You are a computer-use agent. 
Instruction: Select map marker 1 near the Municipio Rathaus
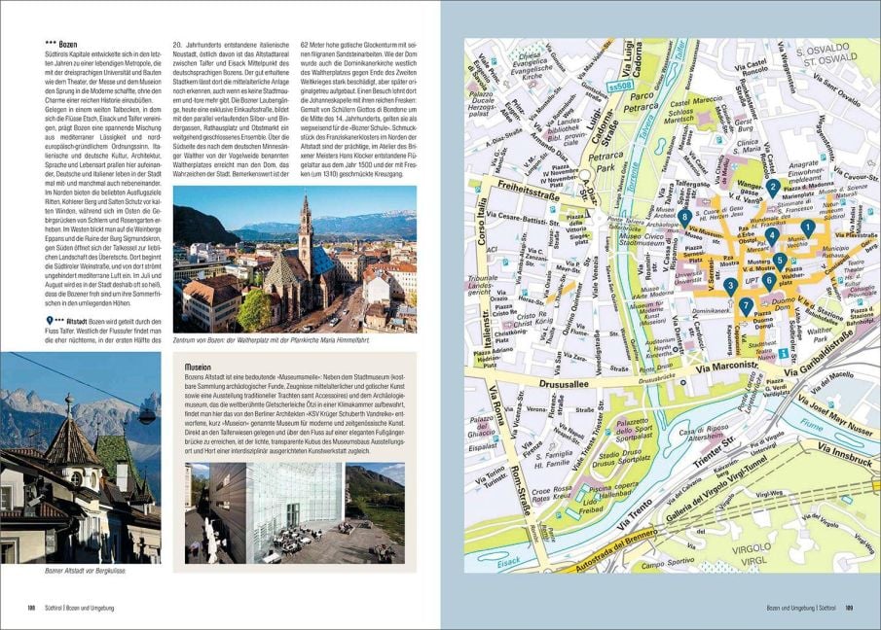(808, 227)
